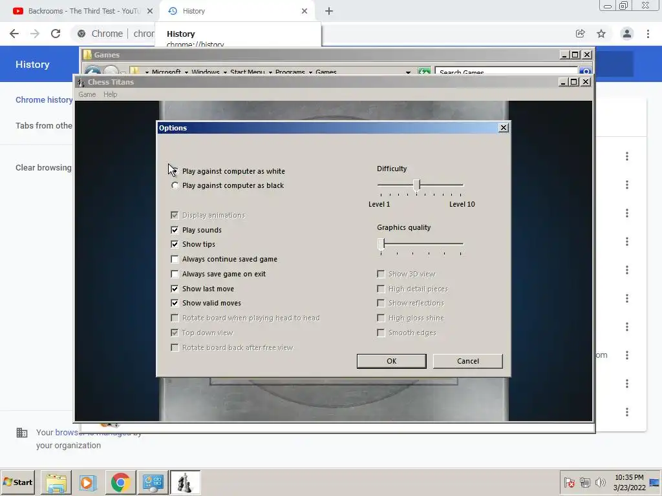
Task: Open a new Chrome tab
Action: (x=329, y=12)
